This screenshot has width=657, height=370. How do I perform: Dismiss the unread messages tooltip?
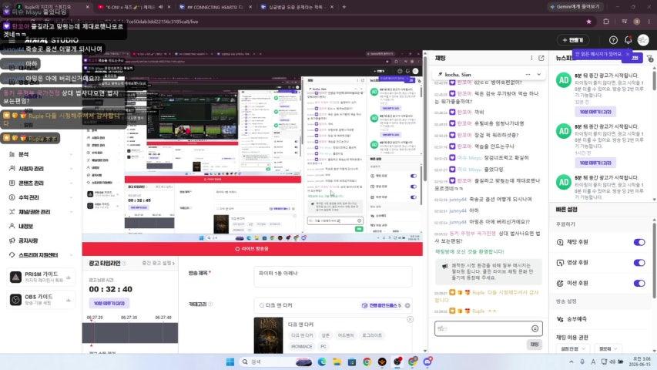(x=627, y=54)
